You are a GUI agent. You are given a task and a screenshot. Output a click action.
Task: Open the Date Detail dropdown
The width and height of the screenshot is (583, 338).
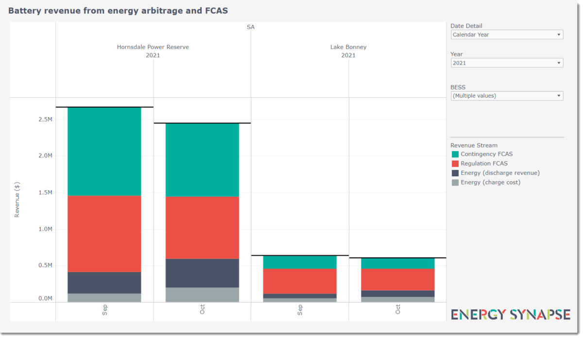click(x=506, y=34)
